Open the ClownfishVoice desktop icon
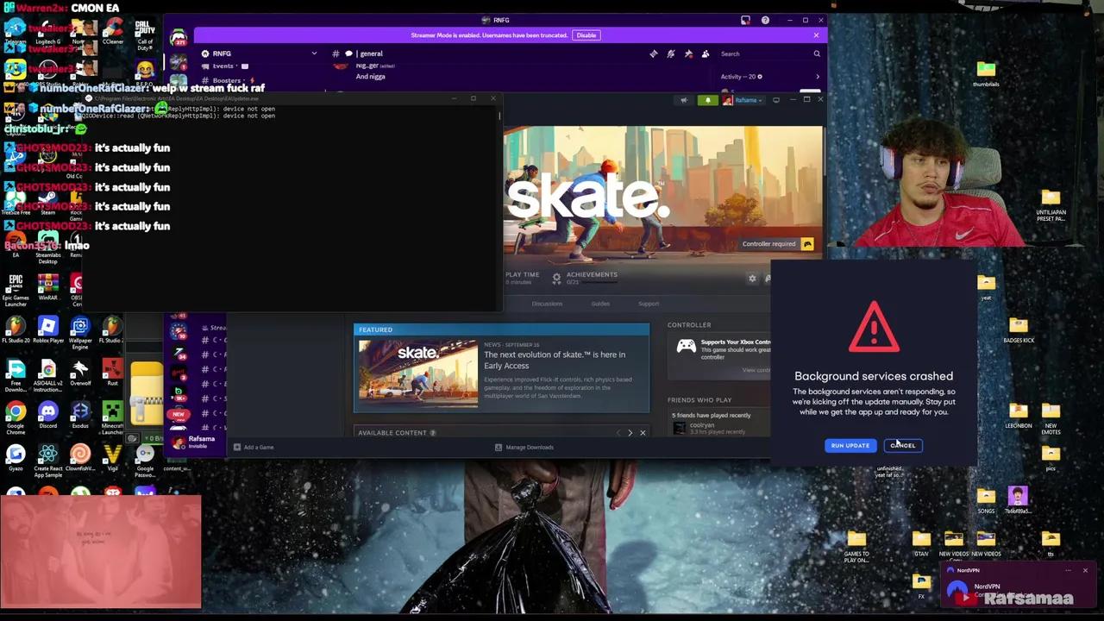The height and width of the screenshot is (621, 1104). coord(80,456)
